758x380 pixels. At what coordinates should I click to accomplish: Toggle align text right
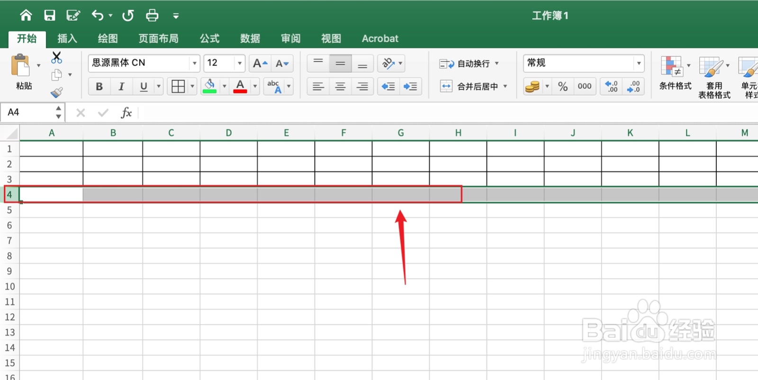coord(362,86)
